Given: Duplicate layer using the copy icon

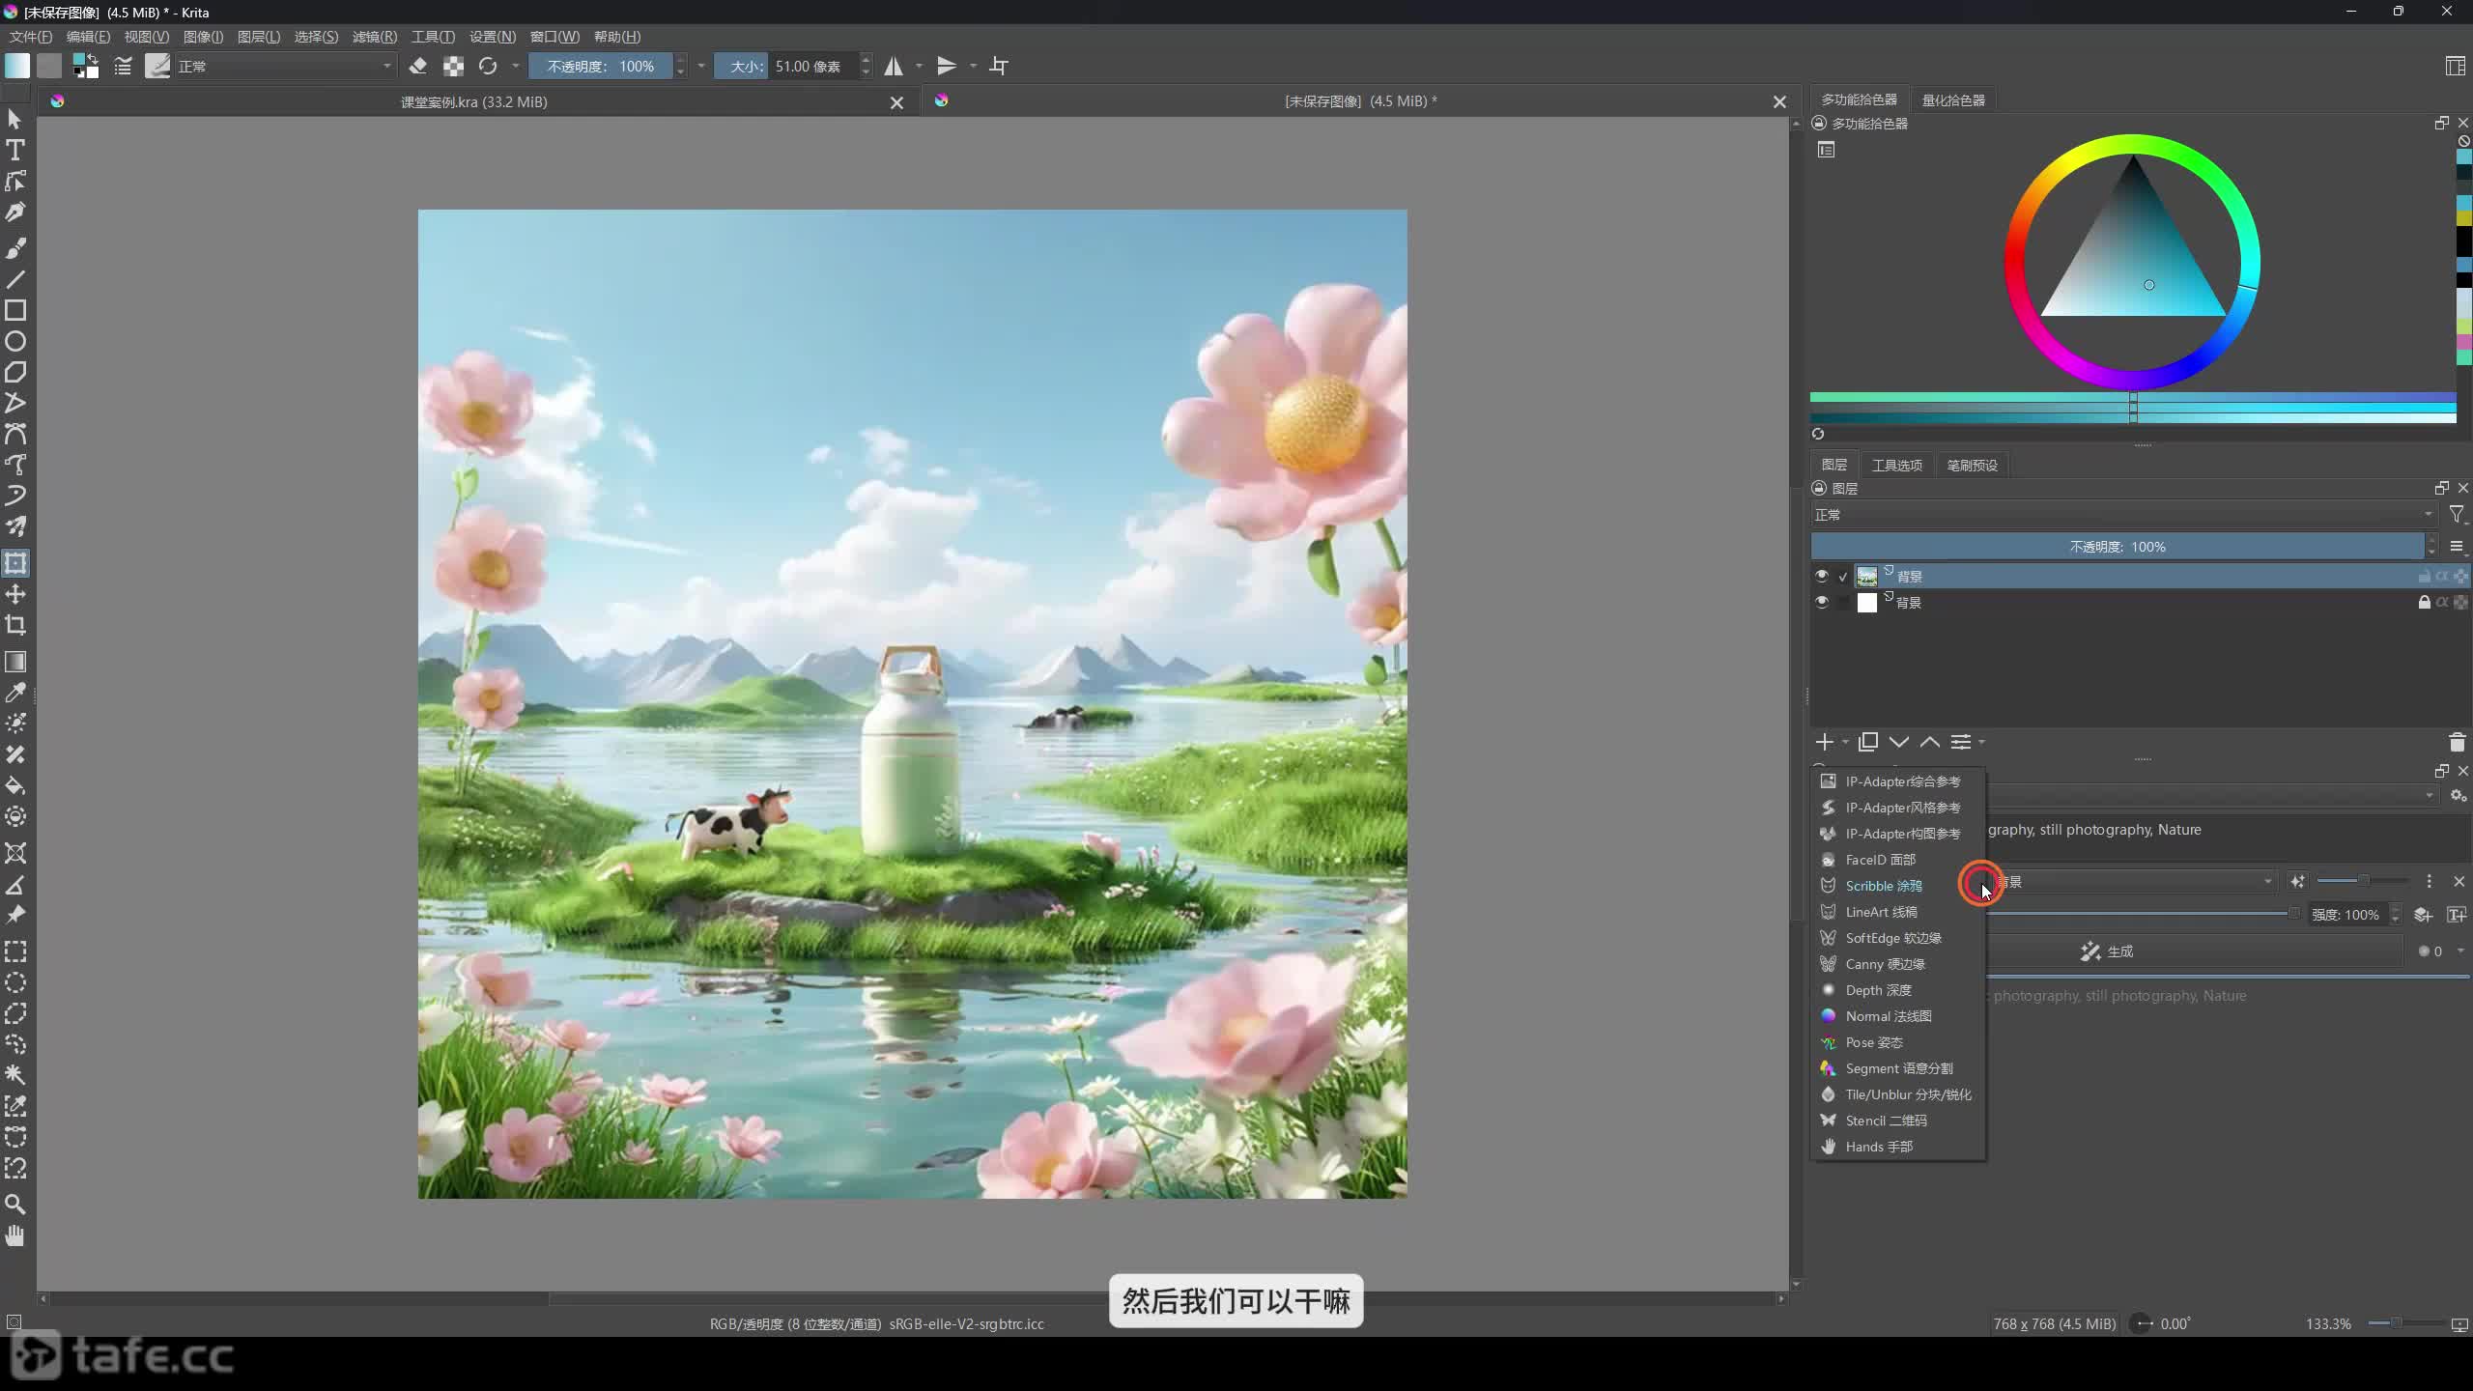Looking at the screenshot, I should tap(1868, 742).
